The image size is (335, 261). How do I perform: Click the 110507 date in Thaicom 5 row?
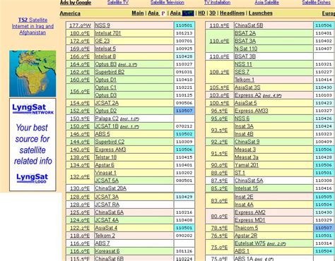pos(324,228)
